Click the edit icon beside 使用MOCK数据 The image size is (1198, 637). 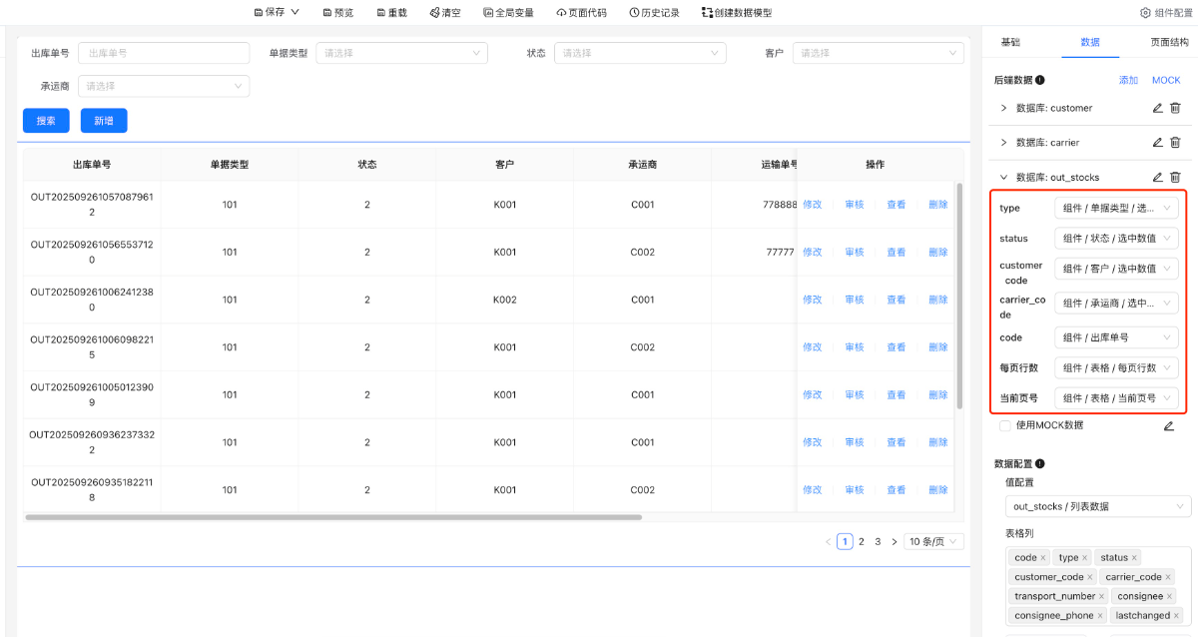click(x=1169, y=426)
